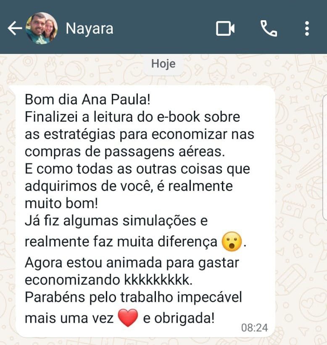Tap the 'muito bom!' line
Viewport: 327px width, 345px height.
point(61,203)
